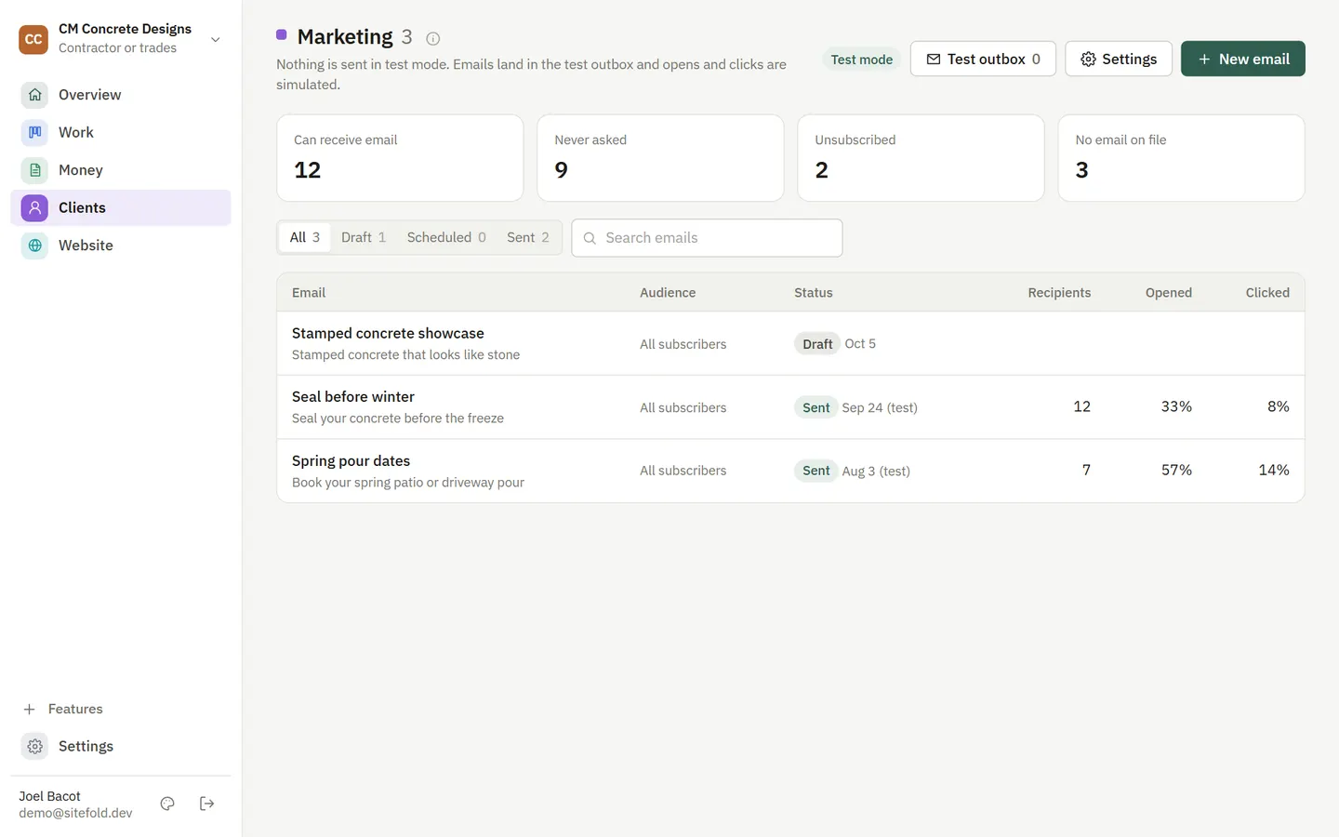Switch to the Draft tab
The height and width of the screenshot is (837, 1339).
[x=363, y=237]
